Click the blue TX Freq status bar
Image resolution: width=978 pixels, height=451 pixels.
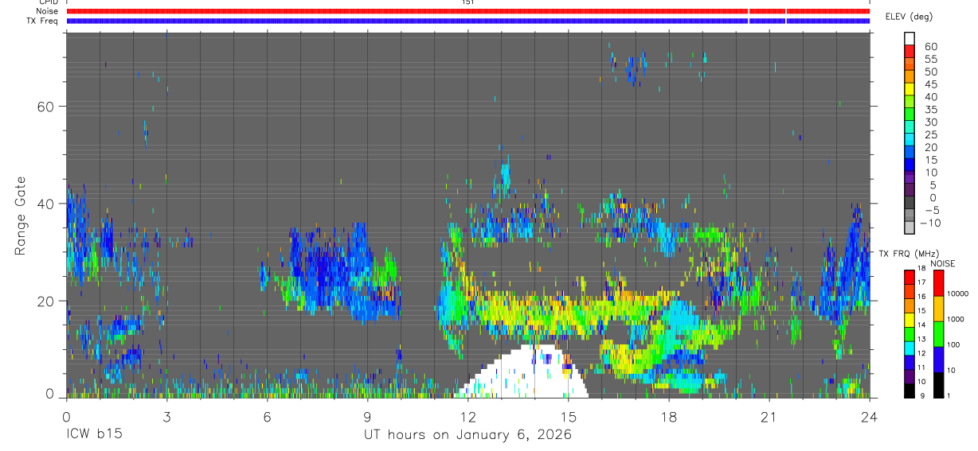click(467, 21)
